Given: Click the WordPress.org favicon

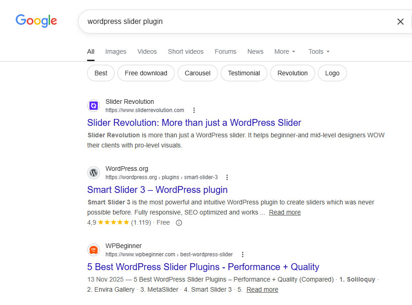Looking at the screenshot, I should (x=94, y=173).
